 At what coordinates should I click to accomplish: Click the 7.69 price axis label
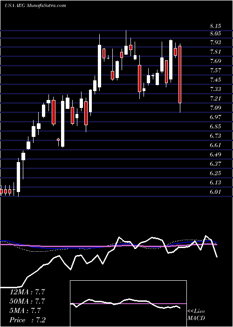[x=215, y=61]
